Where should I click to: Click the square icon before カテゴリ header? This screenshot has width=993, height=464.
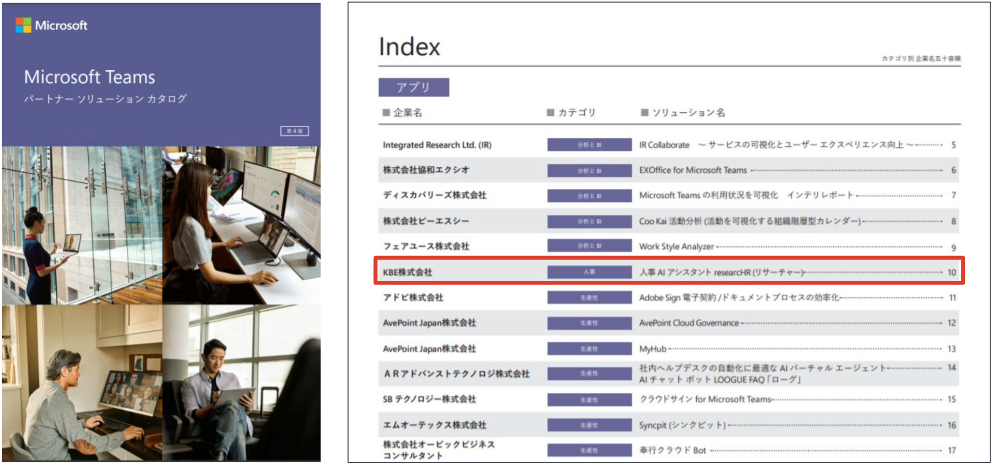pos(550,112)
